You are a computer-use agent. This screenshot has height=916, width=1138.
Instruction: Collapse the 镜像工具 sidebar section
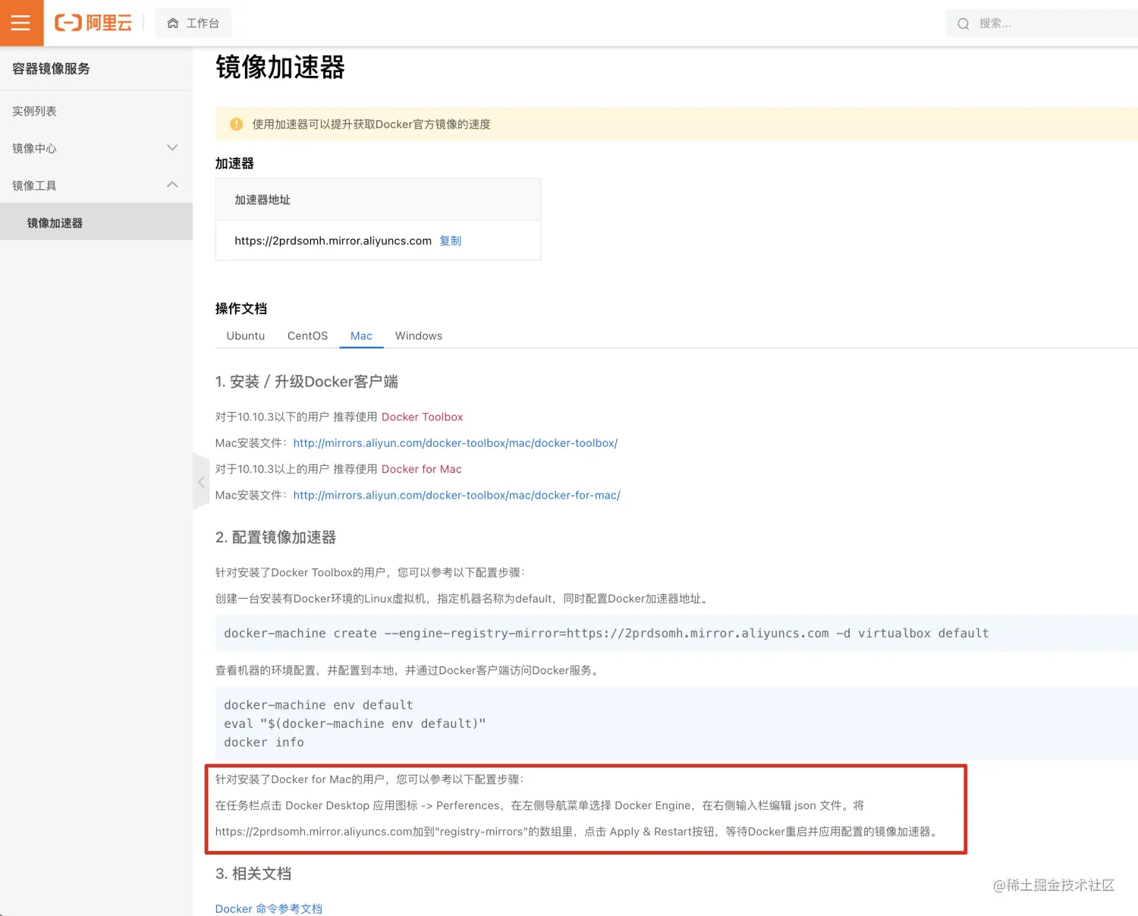click(x=96, y=185)
